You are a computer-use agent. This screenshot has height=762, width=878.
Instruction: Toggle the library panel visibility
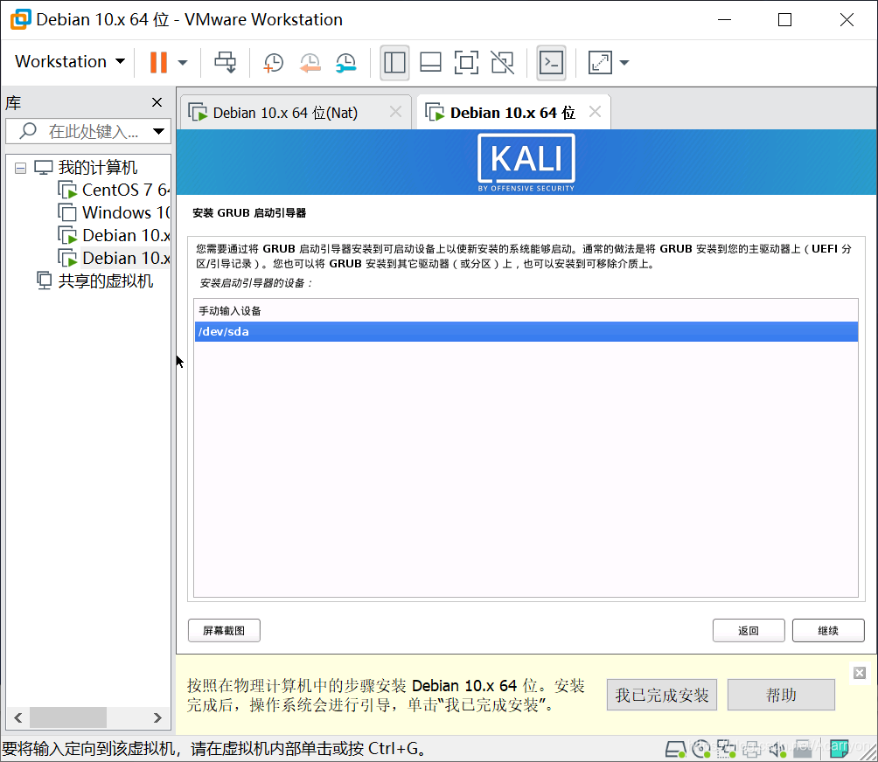(394, 62)
